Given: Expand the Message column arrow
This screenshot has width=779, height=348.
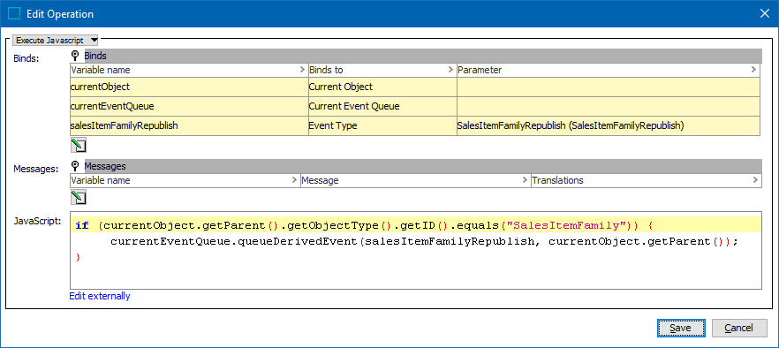Looking at the screenshot, I should coord(525,180).
